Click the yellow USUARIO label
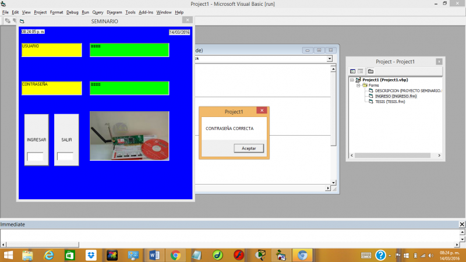 coord(52,50)
